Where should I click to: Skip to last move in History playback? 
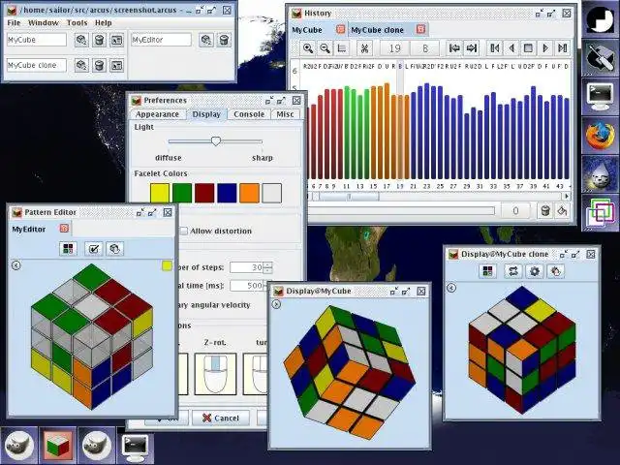562,48
